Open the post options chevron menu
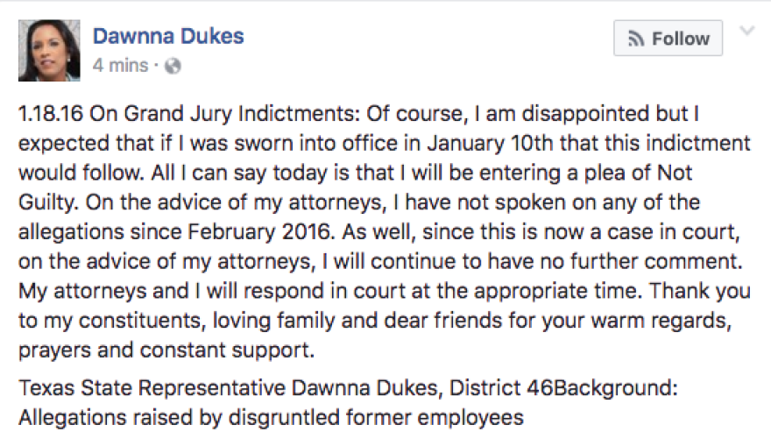This screenshot has height=446, width=771. coord(746,32)
